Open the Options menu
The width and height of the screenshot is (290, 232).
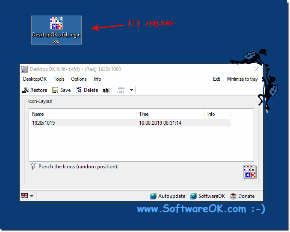[79, 79]
